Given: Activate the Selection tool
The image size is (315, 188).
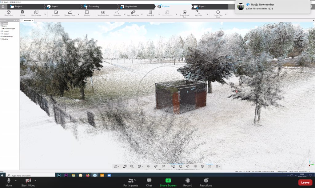Looking at the screenshot, I should [87, 12].
